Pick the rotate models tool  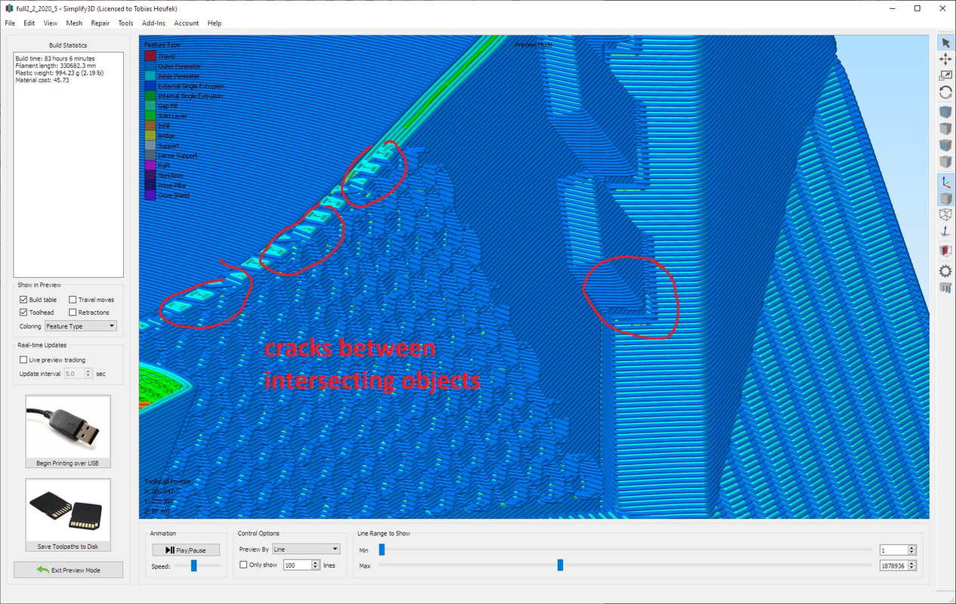(945, 92)
